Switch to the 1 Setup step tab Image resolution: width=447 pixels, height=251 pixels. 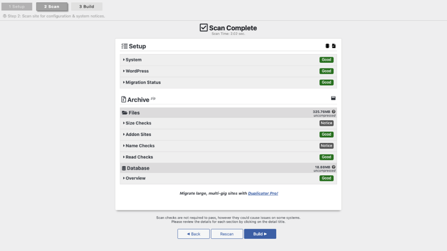click(x=17, y=7)
